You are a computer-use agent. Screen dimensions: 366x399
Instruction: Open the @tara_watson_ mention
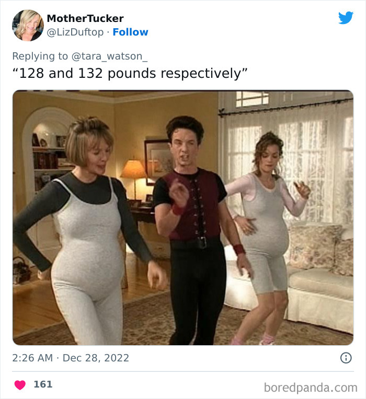tap(109, 56)
